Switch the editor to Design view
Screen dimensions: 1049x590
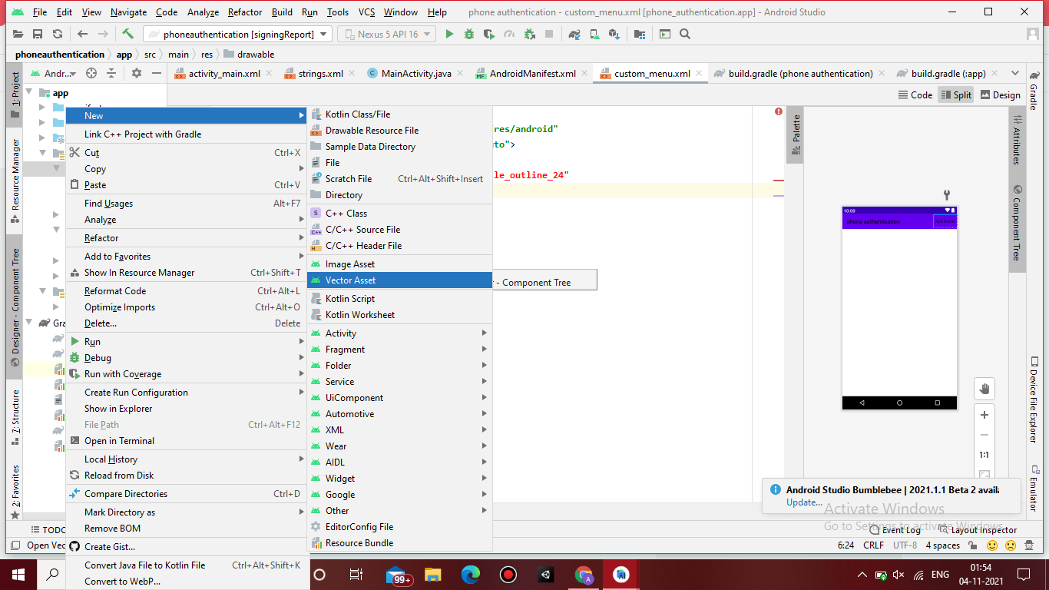coord(1000,94)
